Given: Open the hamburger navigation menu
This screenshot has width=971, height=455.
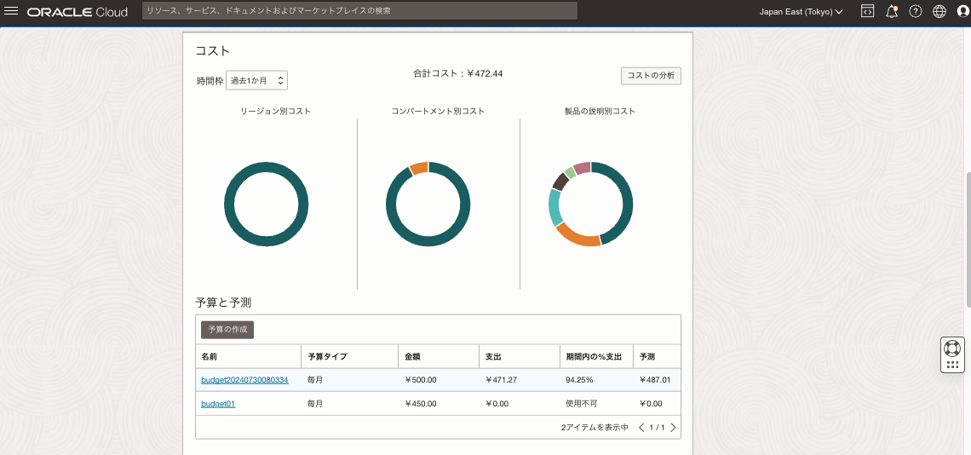Looking at the screenshot, I should (11, 11).
